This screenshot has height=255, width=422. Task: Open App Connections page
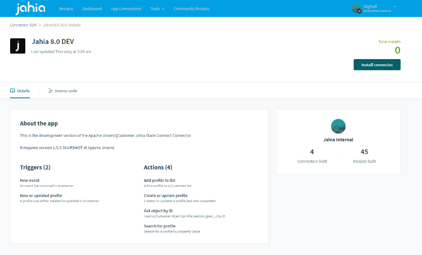coord(126,8)
